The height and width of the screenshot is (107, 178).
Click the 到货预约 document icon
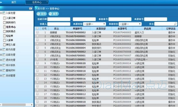coord(4,22)
